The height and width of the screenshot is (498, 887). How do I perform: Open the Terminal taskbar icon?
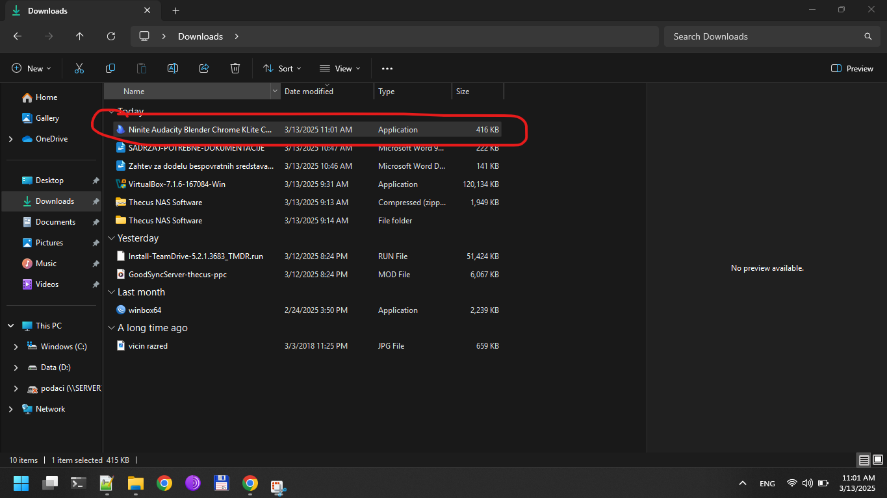(x=79, y=483)
